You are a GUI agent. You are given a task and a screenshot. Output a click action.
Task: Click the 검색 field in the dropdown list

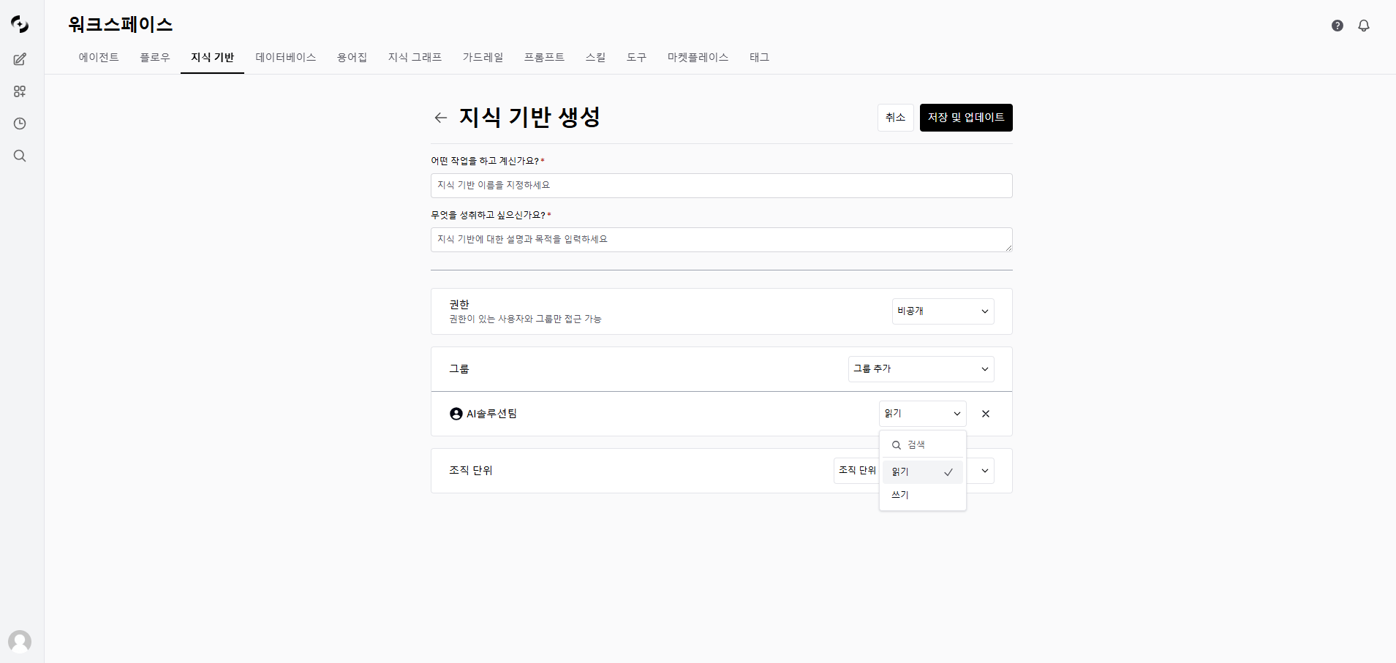[x=923, y=445]
